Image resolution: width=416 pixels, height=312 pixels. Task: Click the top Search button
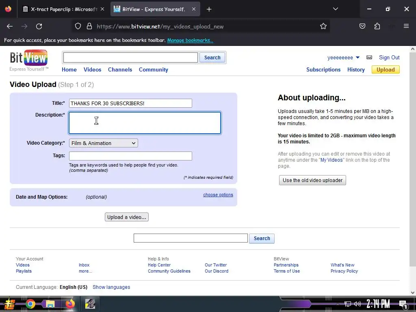(x=212, y=58)
